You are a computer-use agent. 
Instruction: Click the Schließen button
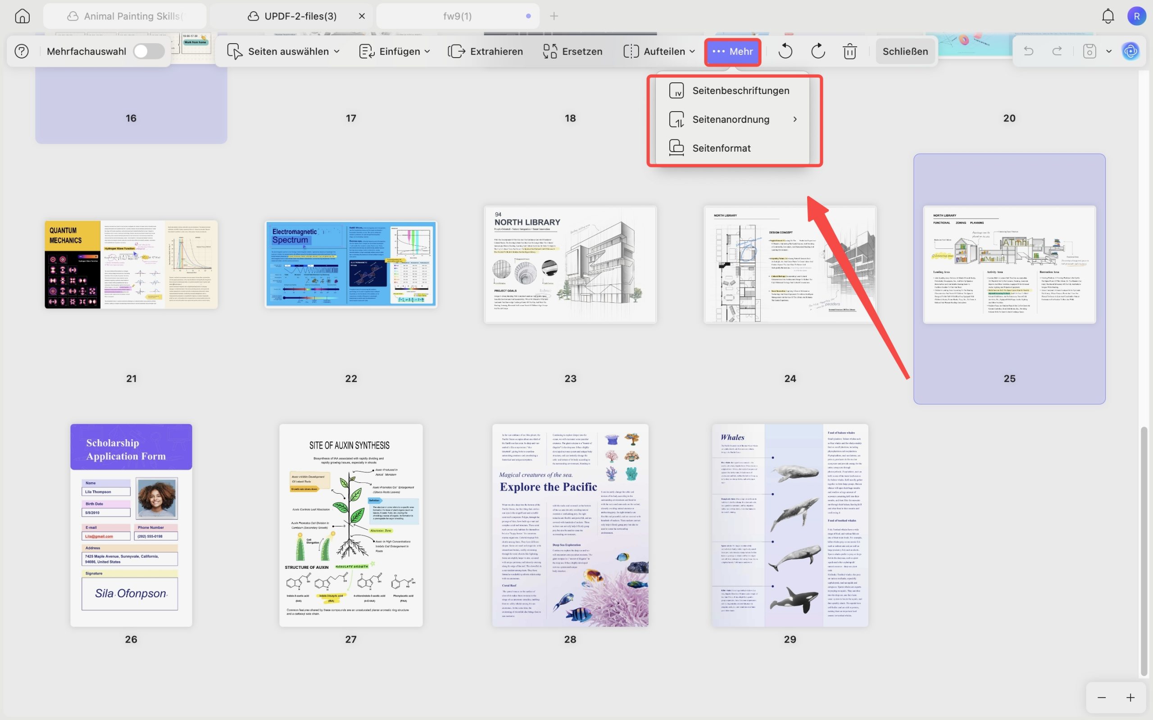(x=905, y=51)
